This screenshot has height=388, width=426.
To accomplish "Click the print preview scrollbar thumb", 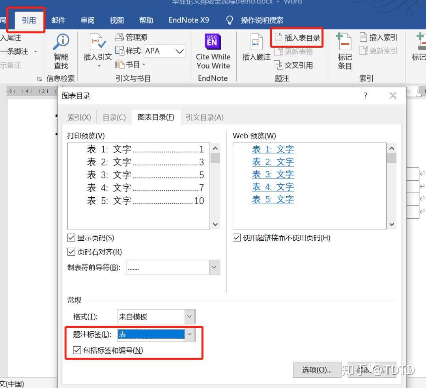I will pyautogui.click(x=215, y=158).
